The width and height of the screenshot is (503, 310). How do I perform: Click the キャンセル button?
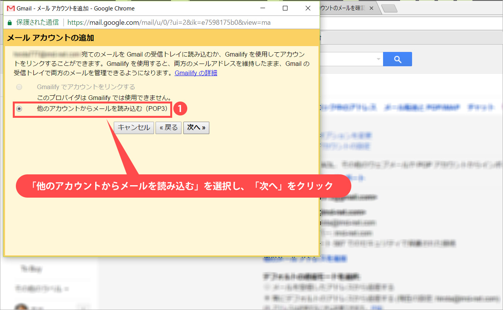[134, 127]
